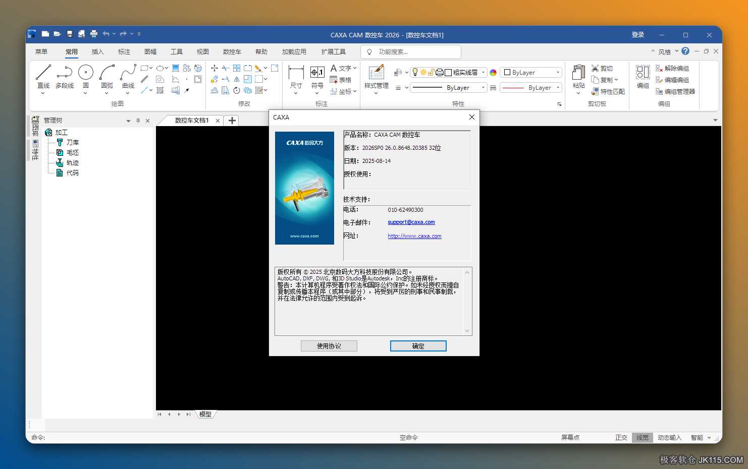Click 确定 in the CAXA dialog
This screenshot has width=748, height=469.
(418, 346)
